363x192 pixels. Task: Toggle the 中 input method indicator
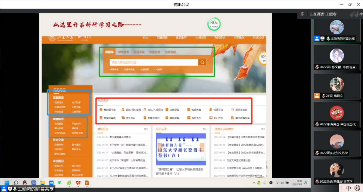pyautogui.click(x=348, y=188)
